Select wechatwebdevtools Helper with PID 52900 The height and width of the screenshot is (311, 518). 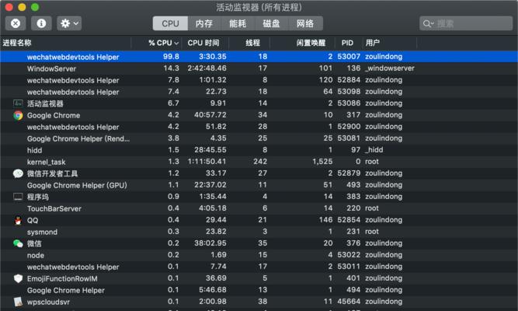coord(259,127)
